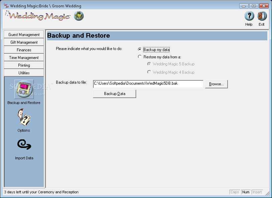Click the window resize grip
Image resolution: width=272 pixels, height=198 pixels.
268,193
